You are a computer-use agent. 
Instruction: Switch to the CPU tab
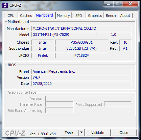pyautogui.click(x=11, y=16)
